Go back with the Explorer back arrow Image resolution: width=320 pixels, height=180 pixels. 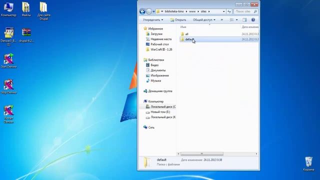(142, 11)
